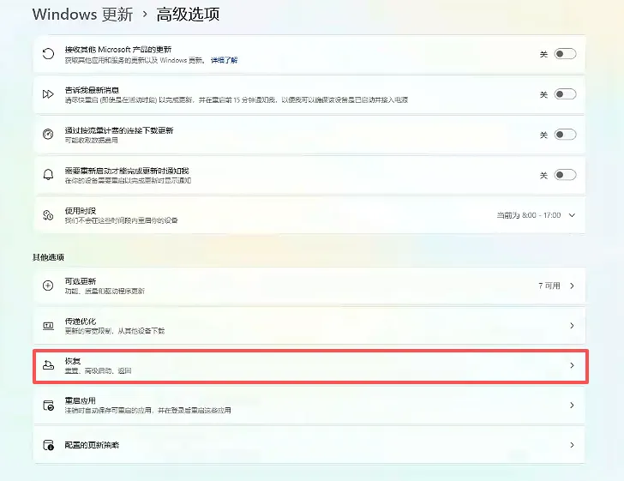
Task: Click the 恢复 recovery icon
Action: click(48, 365)
